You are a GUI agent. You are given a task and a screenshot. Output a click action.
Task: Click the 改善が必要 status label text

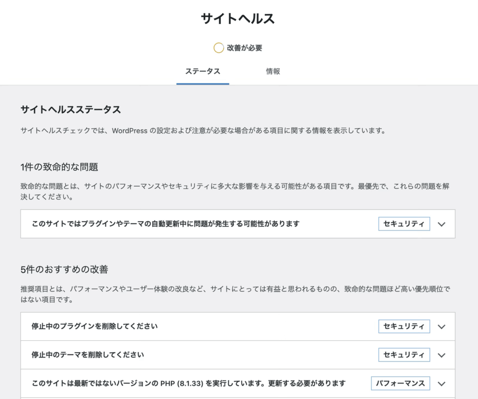pyautogui.click(x=244, y=48)
